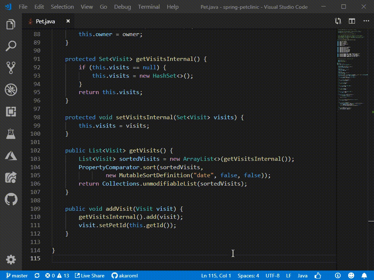
Task: Open the Source Control view
Action: tap(11, 67)
